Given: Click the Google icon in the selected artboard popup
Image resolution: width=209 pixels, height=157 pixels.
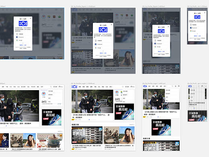Looking at the screenshot, I should 17,40.
